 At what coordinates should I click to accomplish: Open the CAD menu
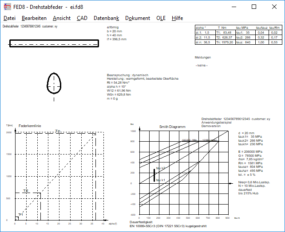82,18
